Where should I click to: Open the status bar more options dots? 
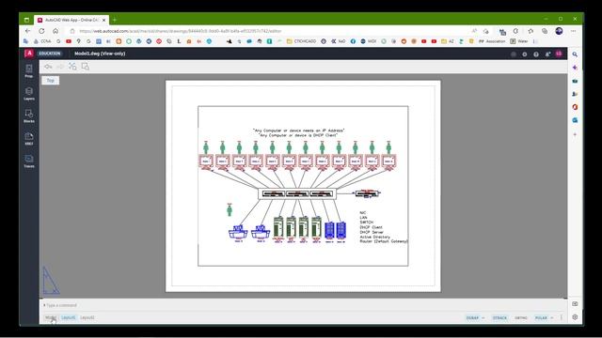(x=562, y=317)
